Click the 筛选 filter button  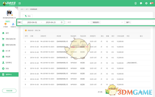point(28,16)
